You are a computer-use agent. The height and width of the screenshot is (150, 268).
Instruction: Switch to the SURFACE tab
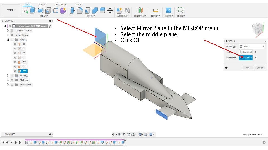point(43,4)
